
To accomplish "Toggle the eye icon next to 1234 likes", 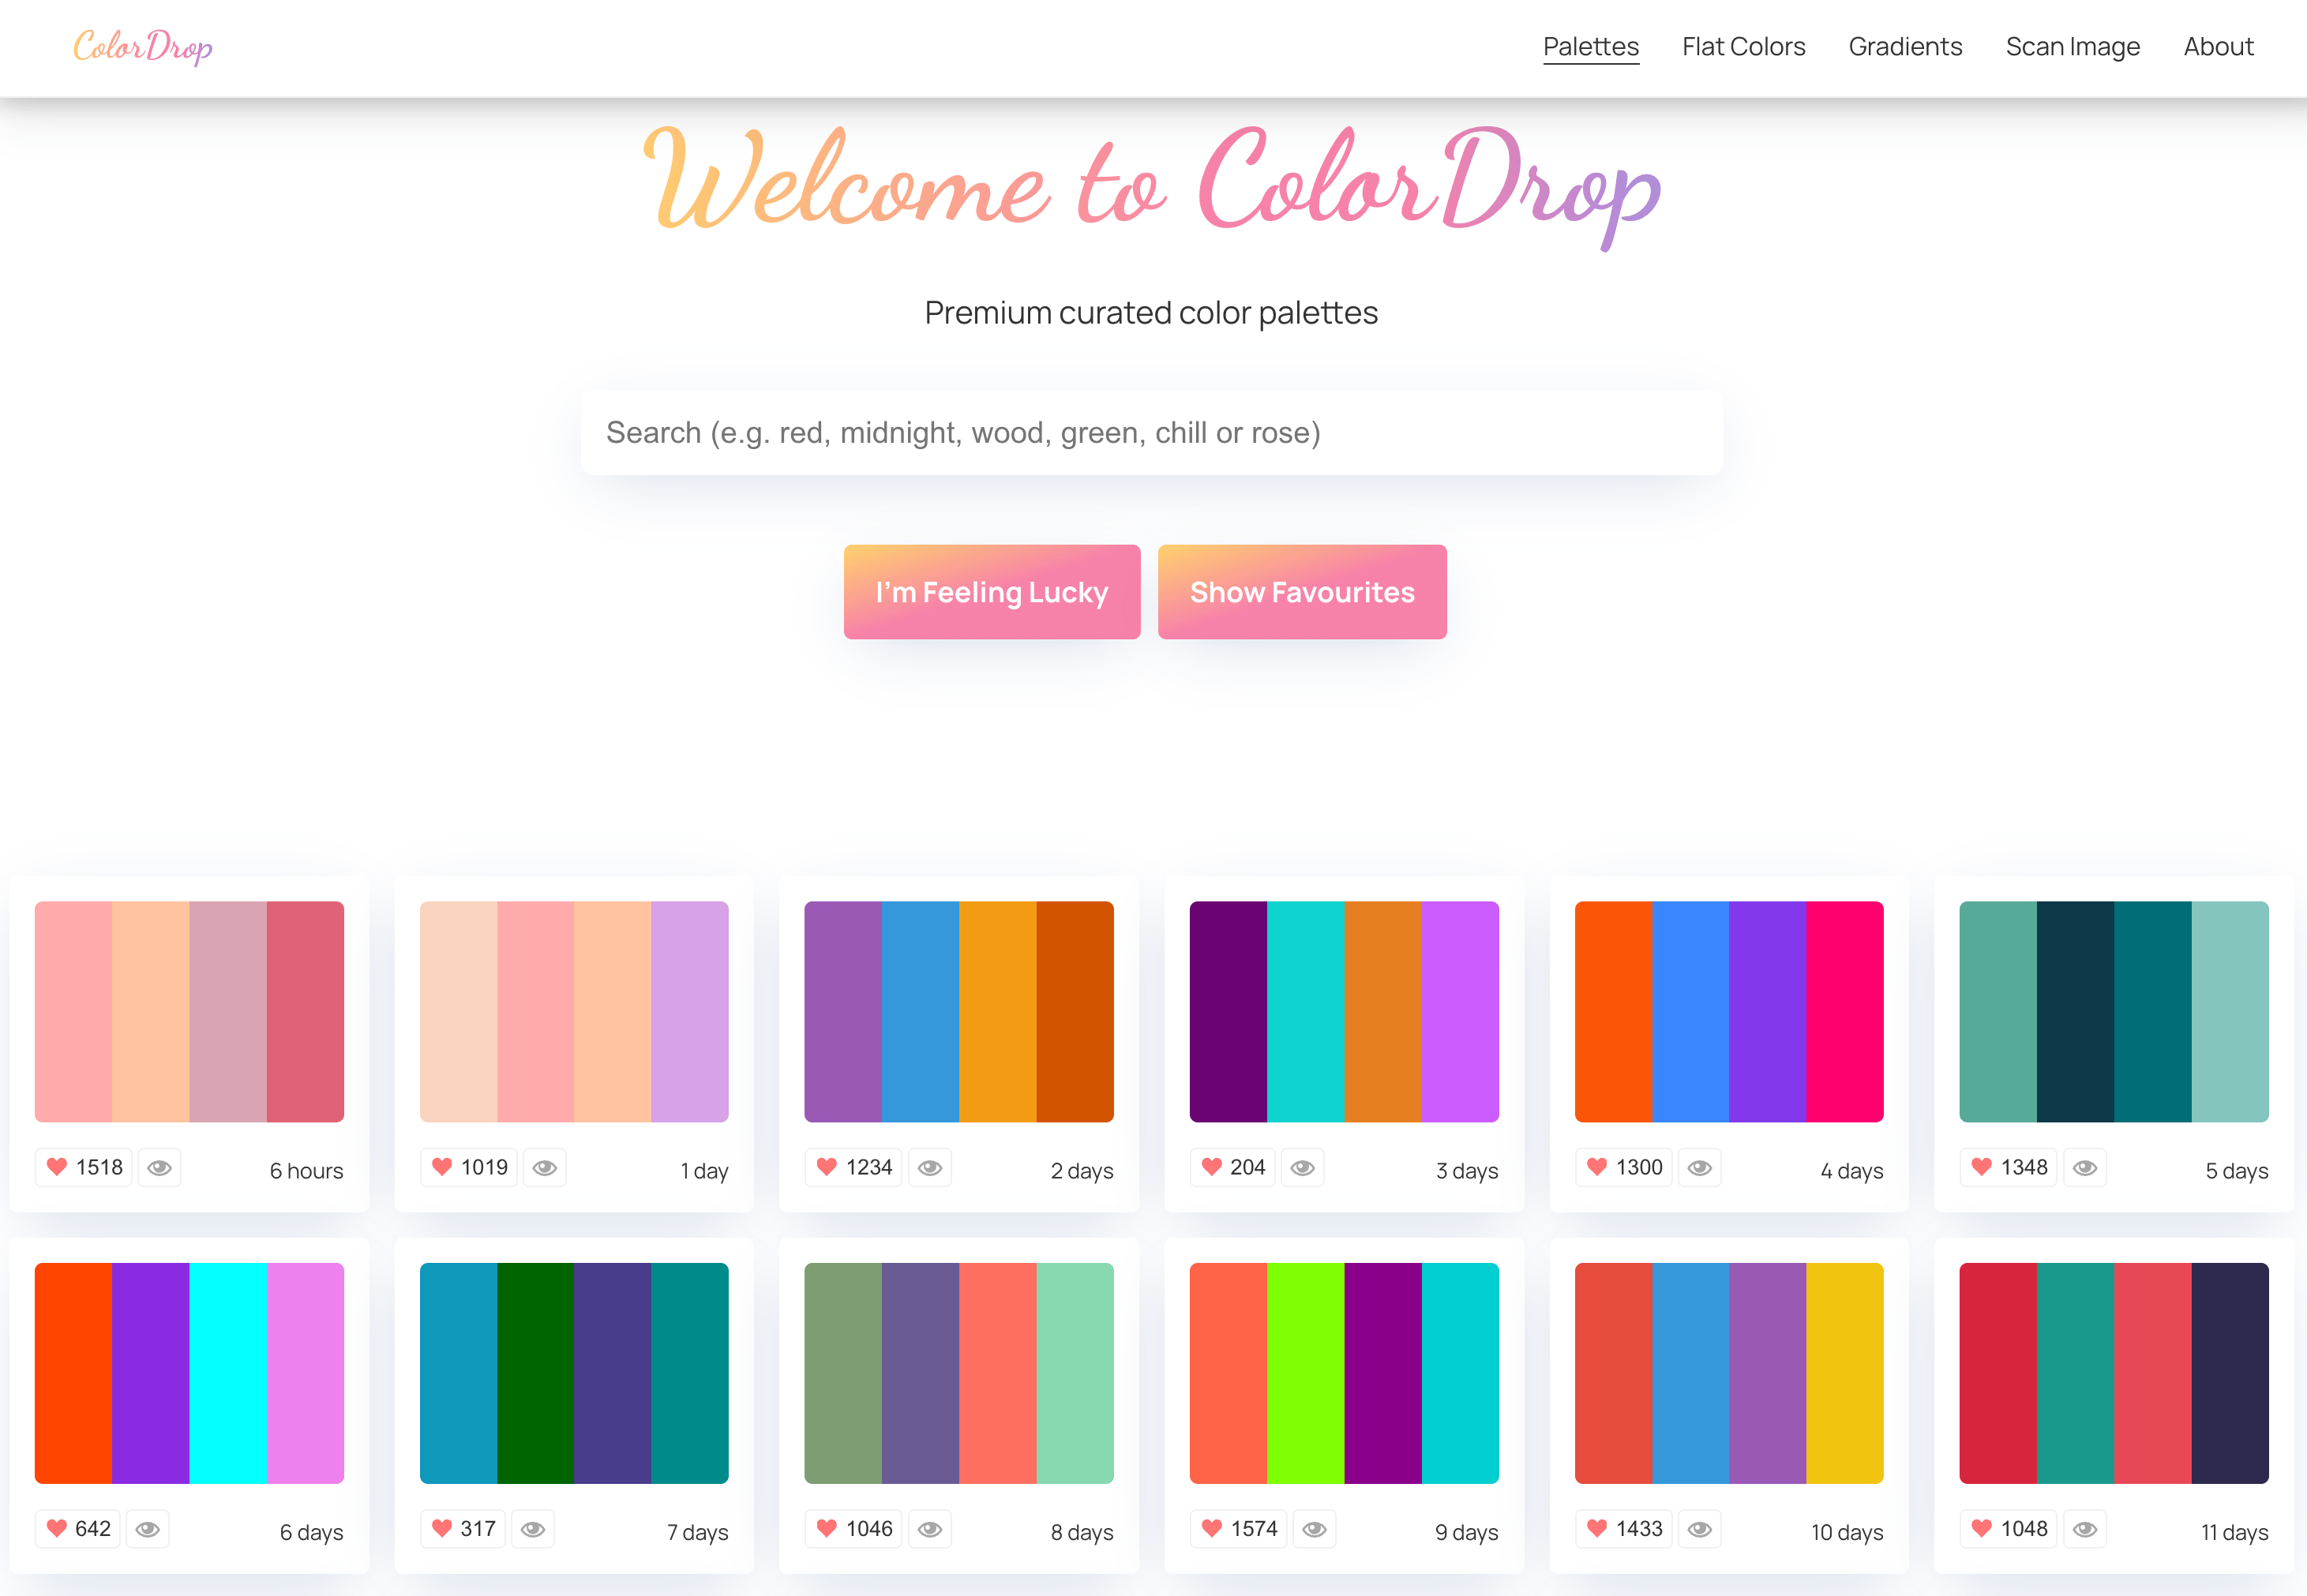I will (930, 1167).
